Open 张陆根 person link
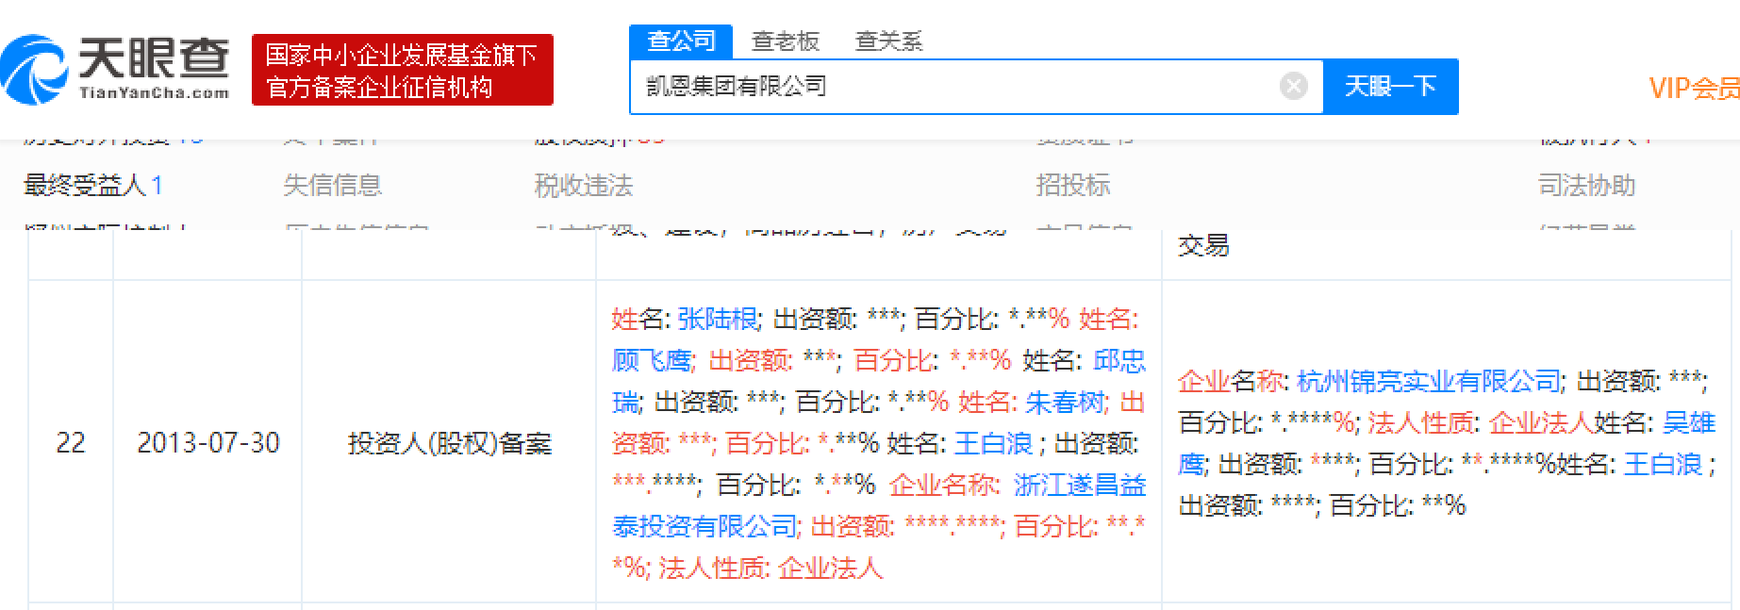Image resolution: width=1740 pixels, height=610 pixels. pyautogui.click(x=718, y=320)
